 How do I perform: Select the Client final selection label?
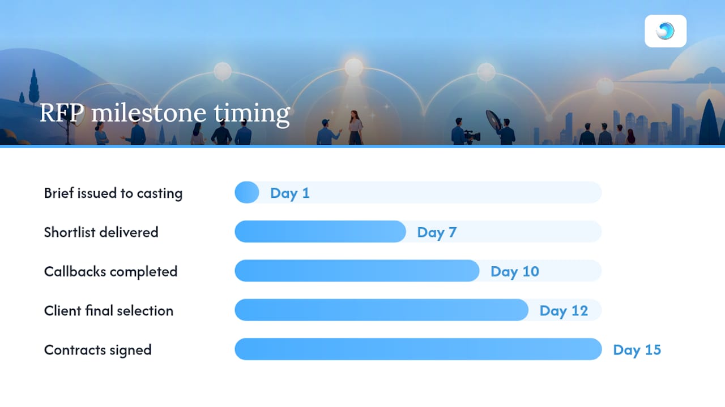coord(109,310)
